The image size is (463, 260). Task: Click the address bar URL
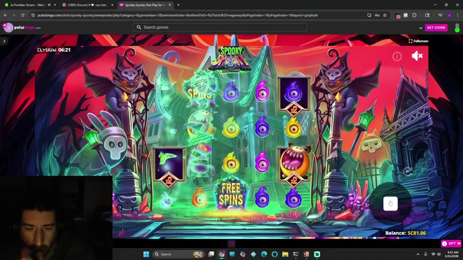pyautogui.click(x=178, y=15)
